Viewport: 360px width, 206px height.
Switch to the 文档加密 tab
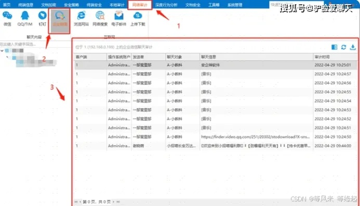[48, 5]
